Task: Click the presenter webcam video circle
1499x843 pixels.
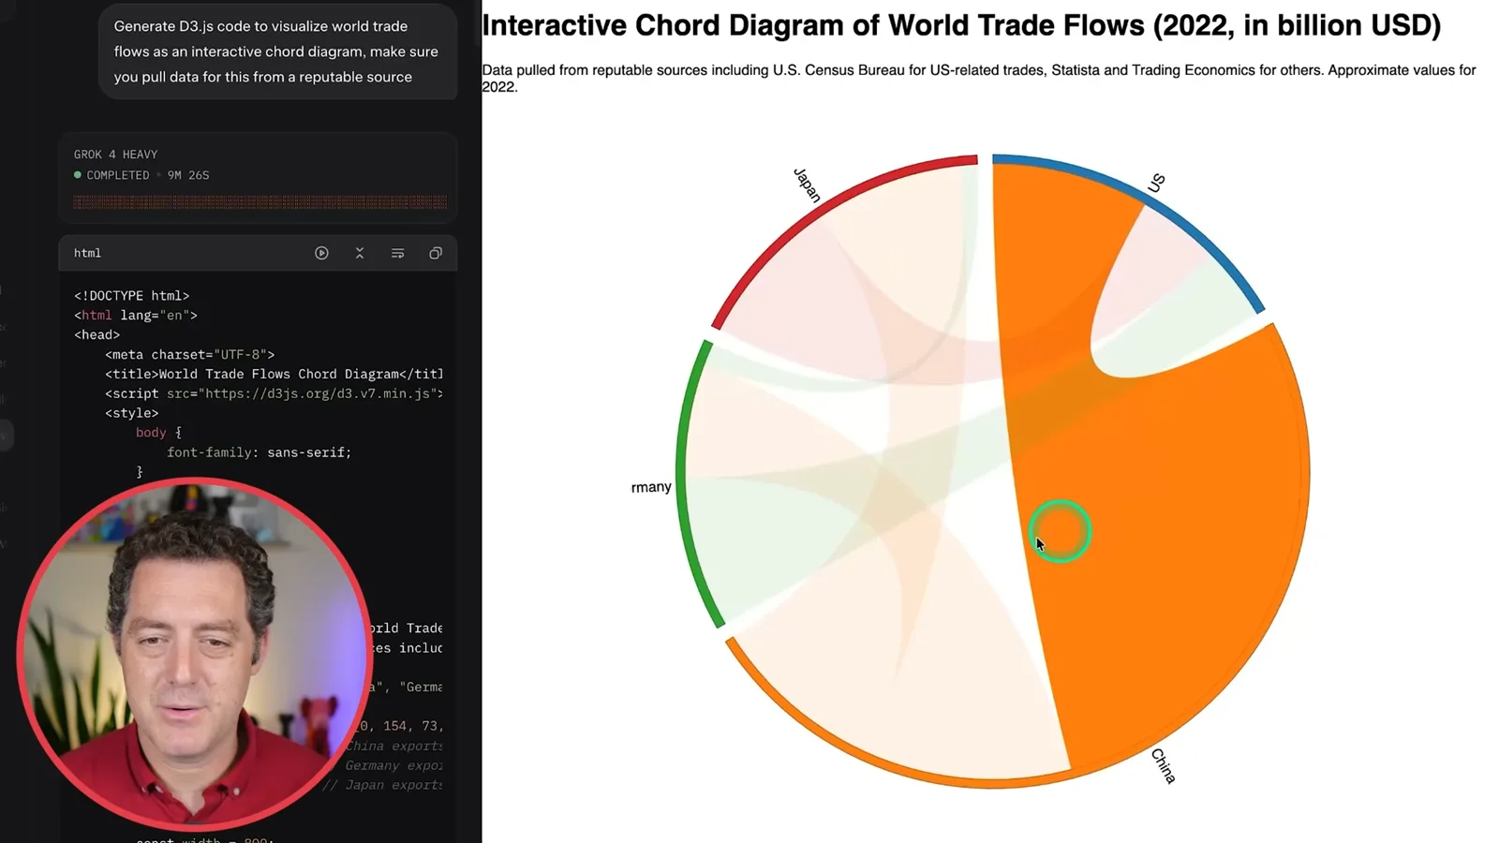Action: 195,654
